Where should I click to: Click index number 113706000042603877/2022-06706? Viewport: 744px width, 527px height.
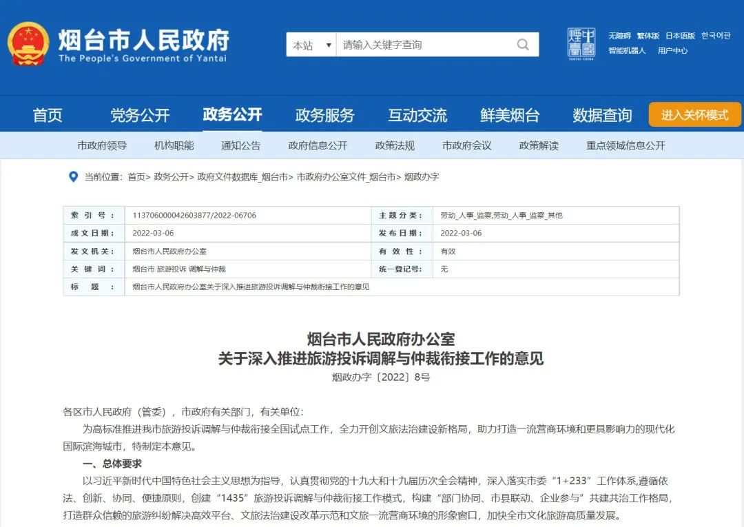[194, 216]
